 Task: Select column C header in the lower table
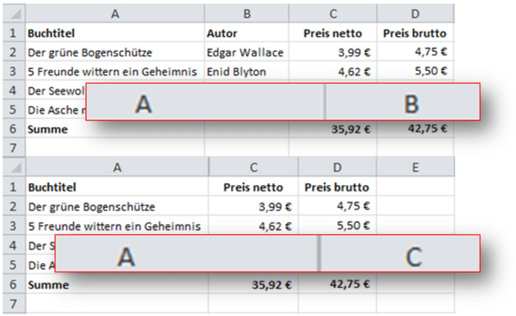click(x=253, y=167)
